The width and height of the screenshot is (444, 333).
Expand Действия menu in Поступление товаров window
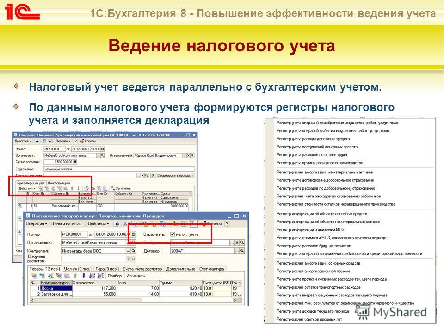(x=98, y=224)
